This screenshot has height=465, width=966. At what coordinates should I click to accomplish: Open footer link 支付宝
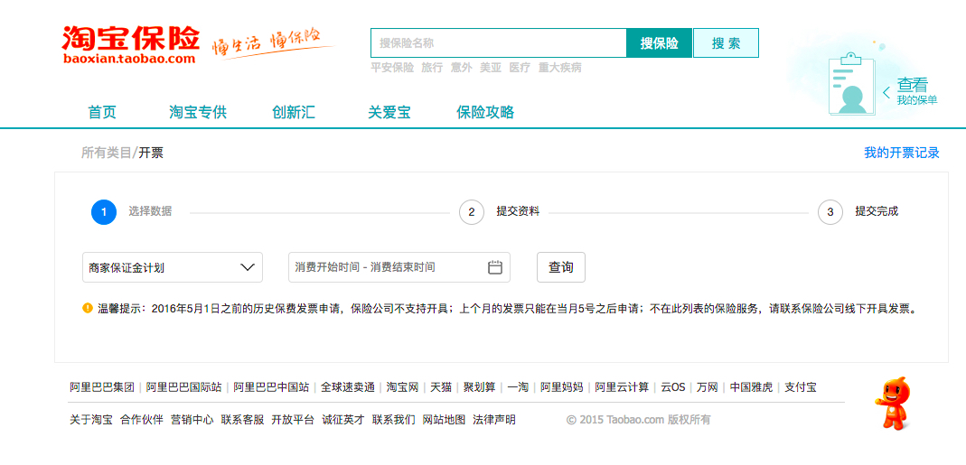[801, 387]
